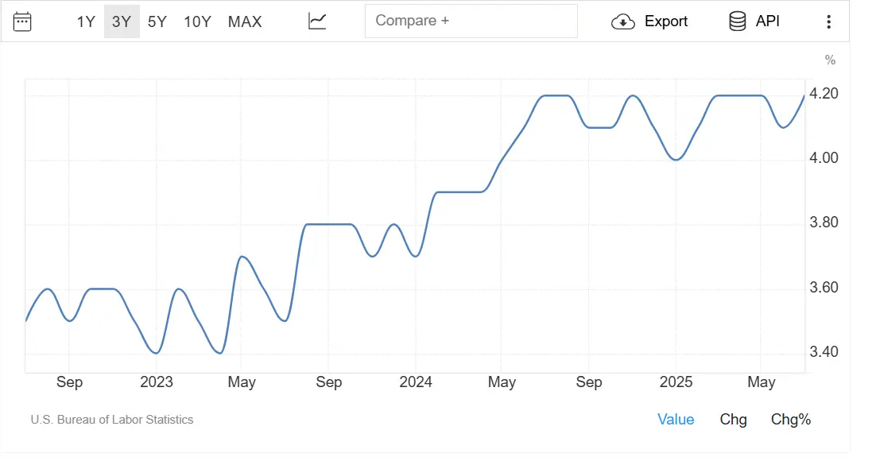Open the chart type line icon
This screenshot has height=465, width=872.
click(317, 21)
